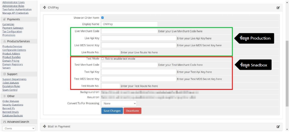Click the 'Result Url' label

pos(93,97)
